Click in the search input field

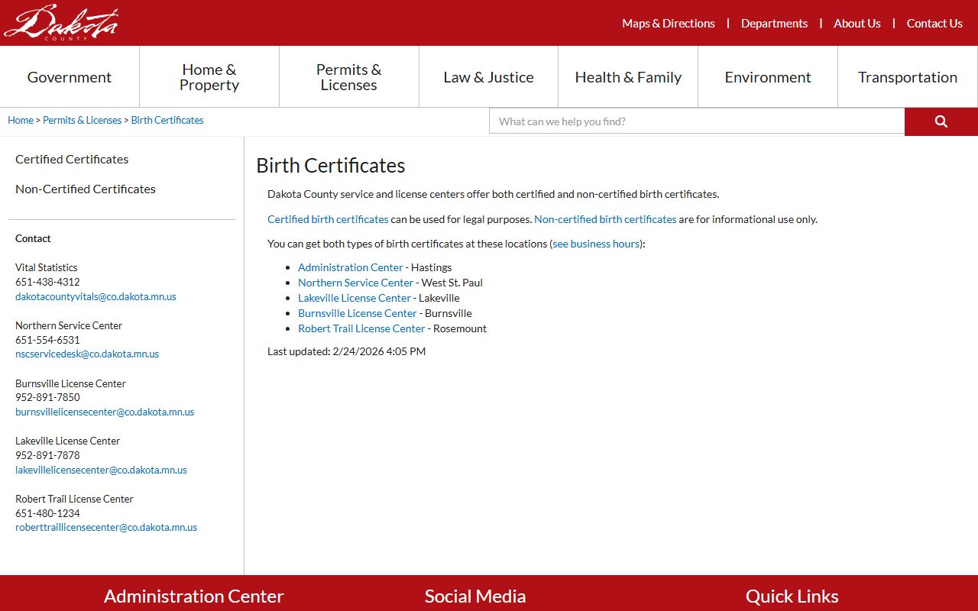[x=696, y=121]
